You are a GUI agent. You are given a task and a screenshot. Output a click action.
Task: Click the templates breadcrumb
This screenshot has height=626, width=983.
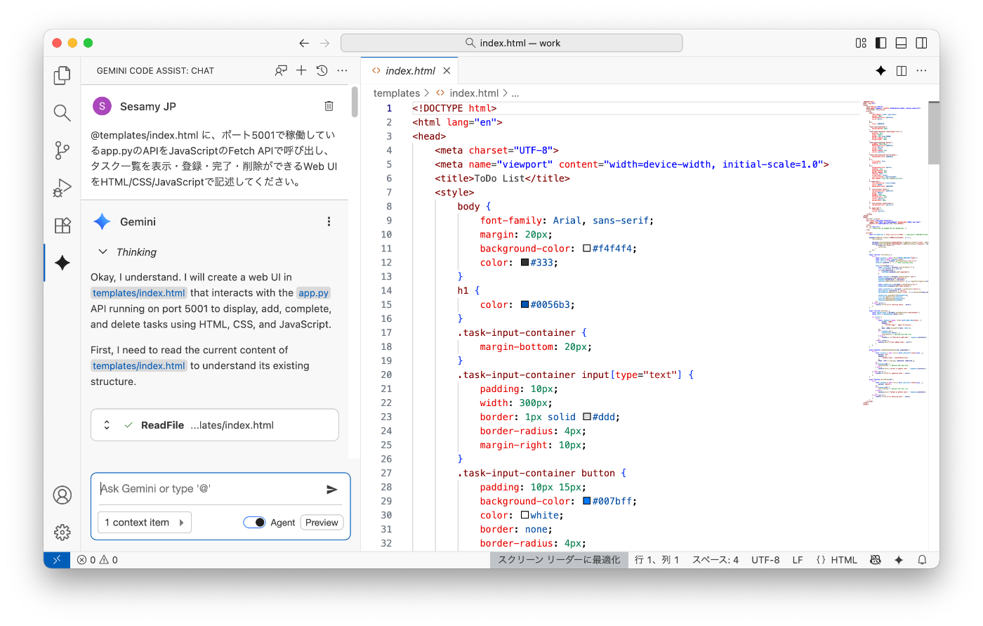pyautogui.click(x=397, y=93)
